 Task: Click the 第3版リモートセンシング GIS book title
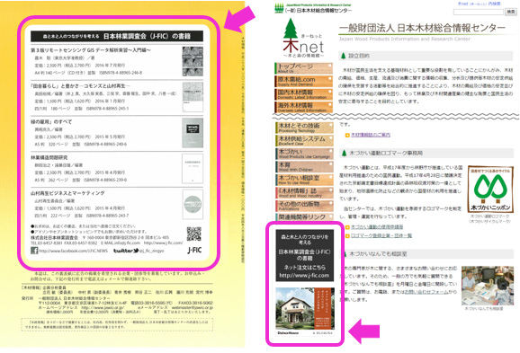click(x=91, y=50)
